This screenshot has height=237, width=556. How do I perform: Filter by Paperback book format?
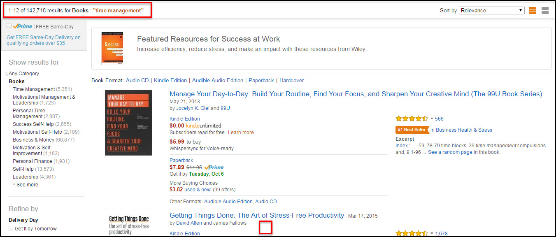(x=261, y=81)
